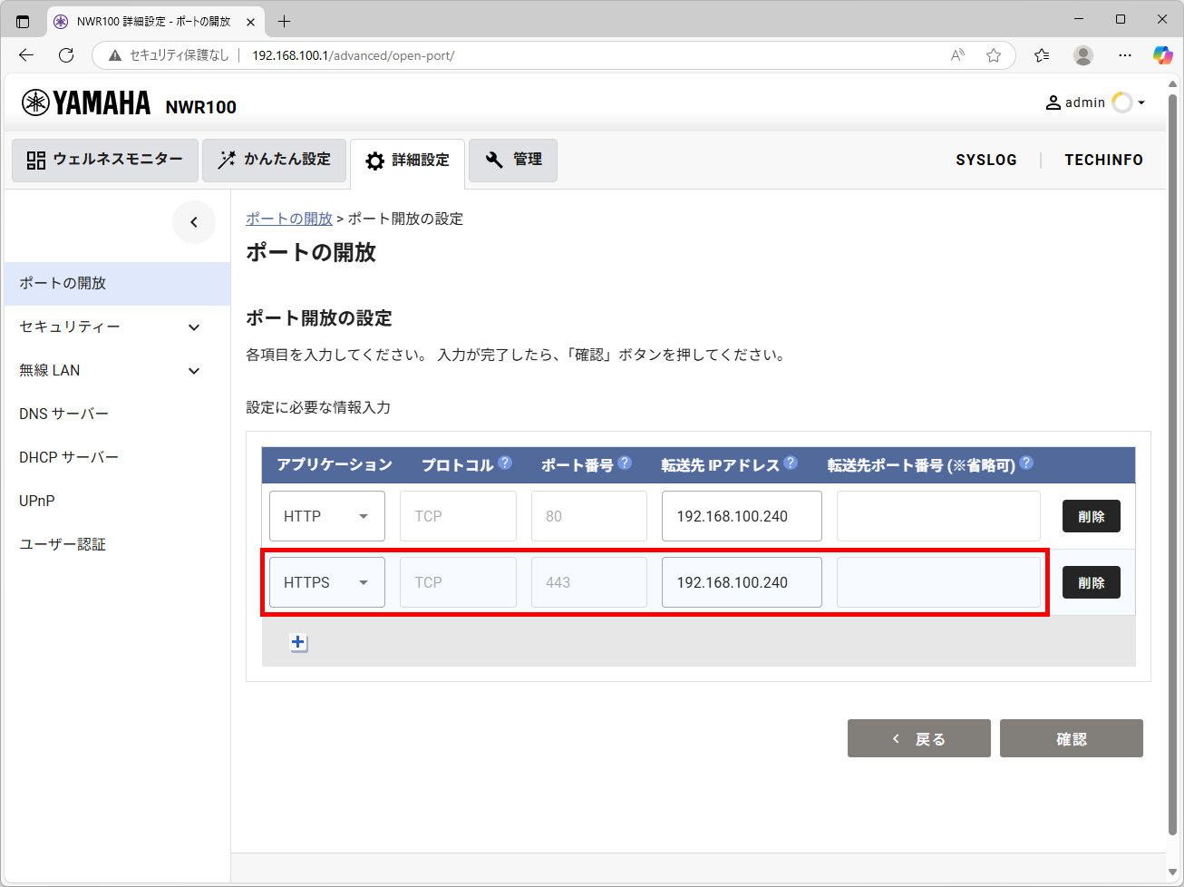Open the Copilot icon in browser toolbar

pyautogui.click(x=1162, y=55)
